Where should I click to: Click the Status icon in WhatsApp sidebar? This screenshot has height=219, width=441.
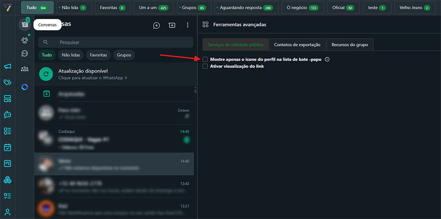point(24,40)
